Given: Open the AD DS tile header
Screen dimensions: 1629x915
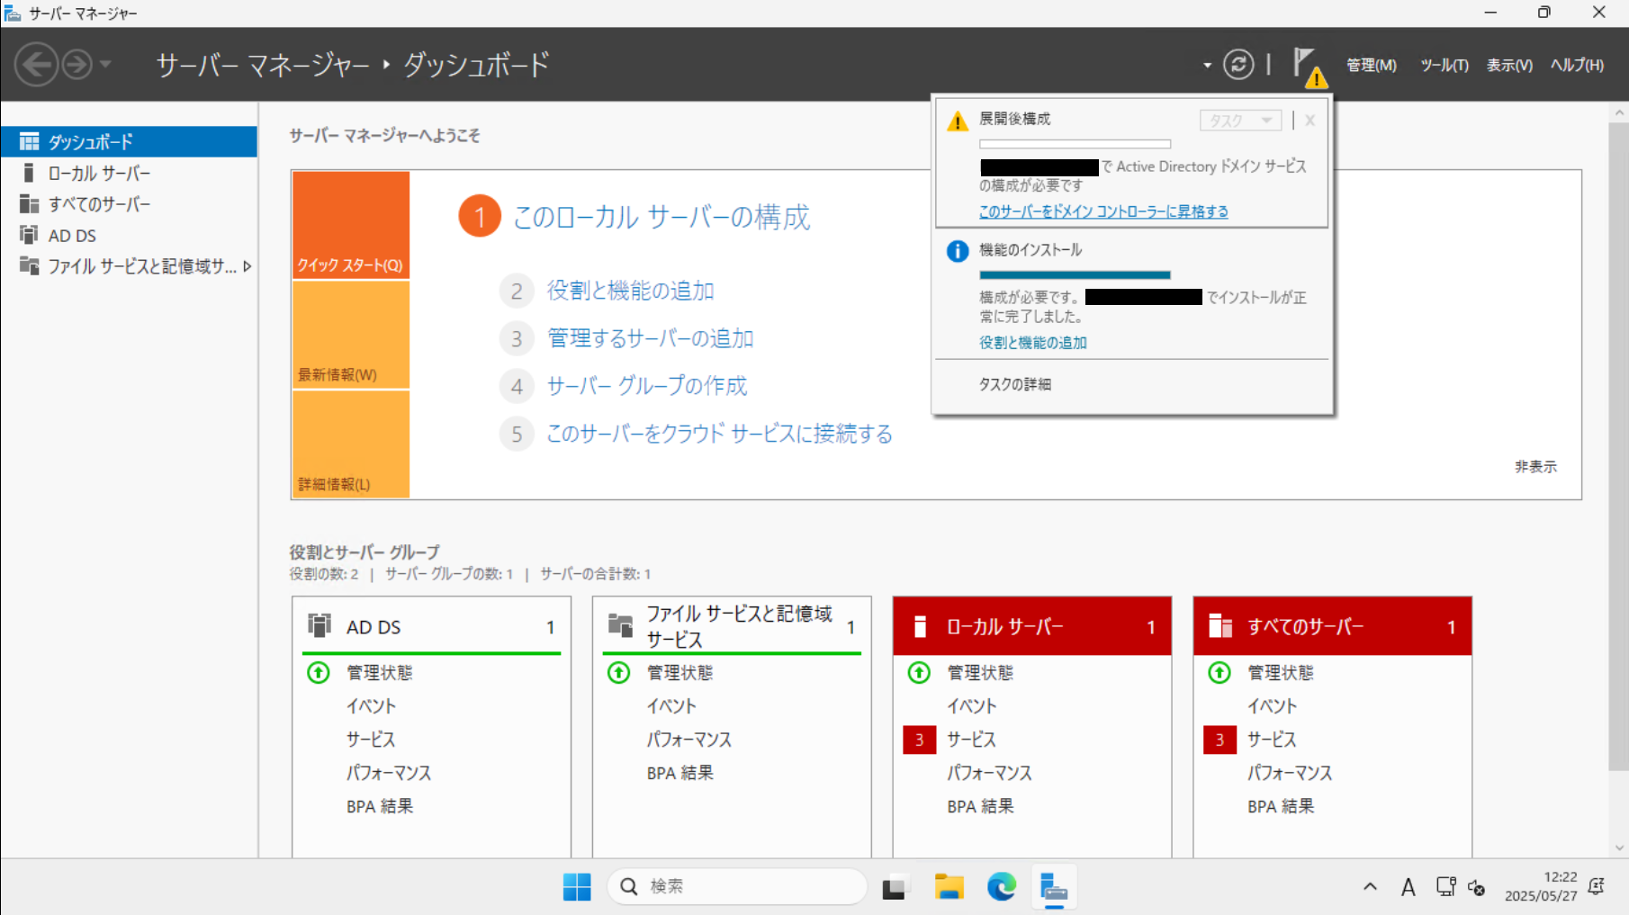Looking at the screenshot, I should pyautogui.click(x=431, y=626).
